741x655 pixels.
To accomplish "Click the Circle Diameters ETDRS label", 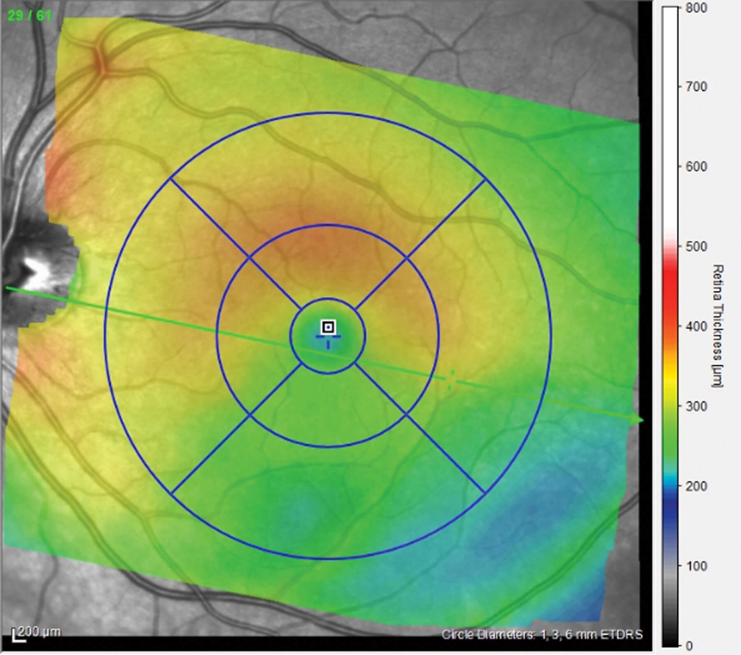I will click(x=542, y=634).
